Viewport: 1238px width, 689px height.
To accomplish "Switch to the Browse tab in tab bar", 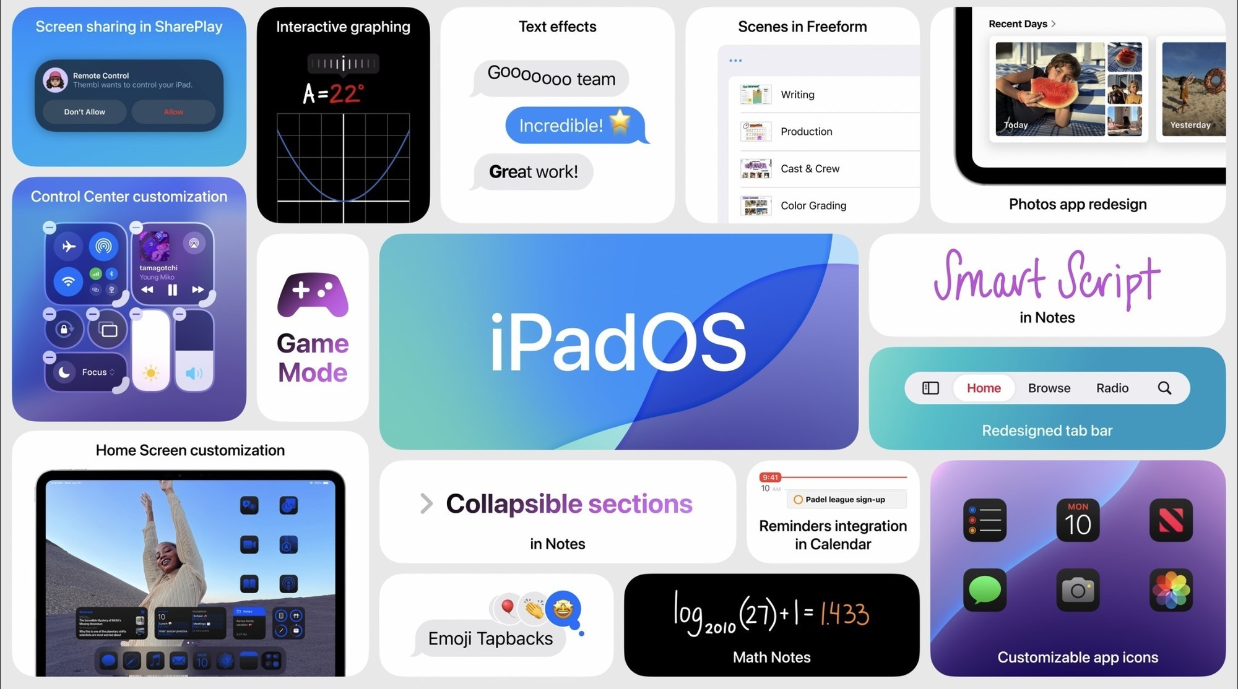I will 1049,388.
